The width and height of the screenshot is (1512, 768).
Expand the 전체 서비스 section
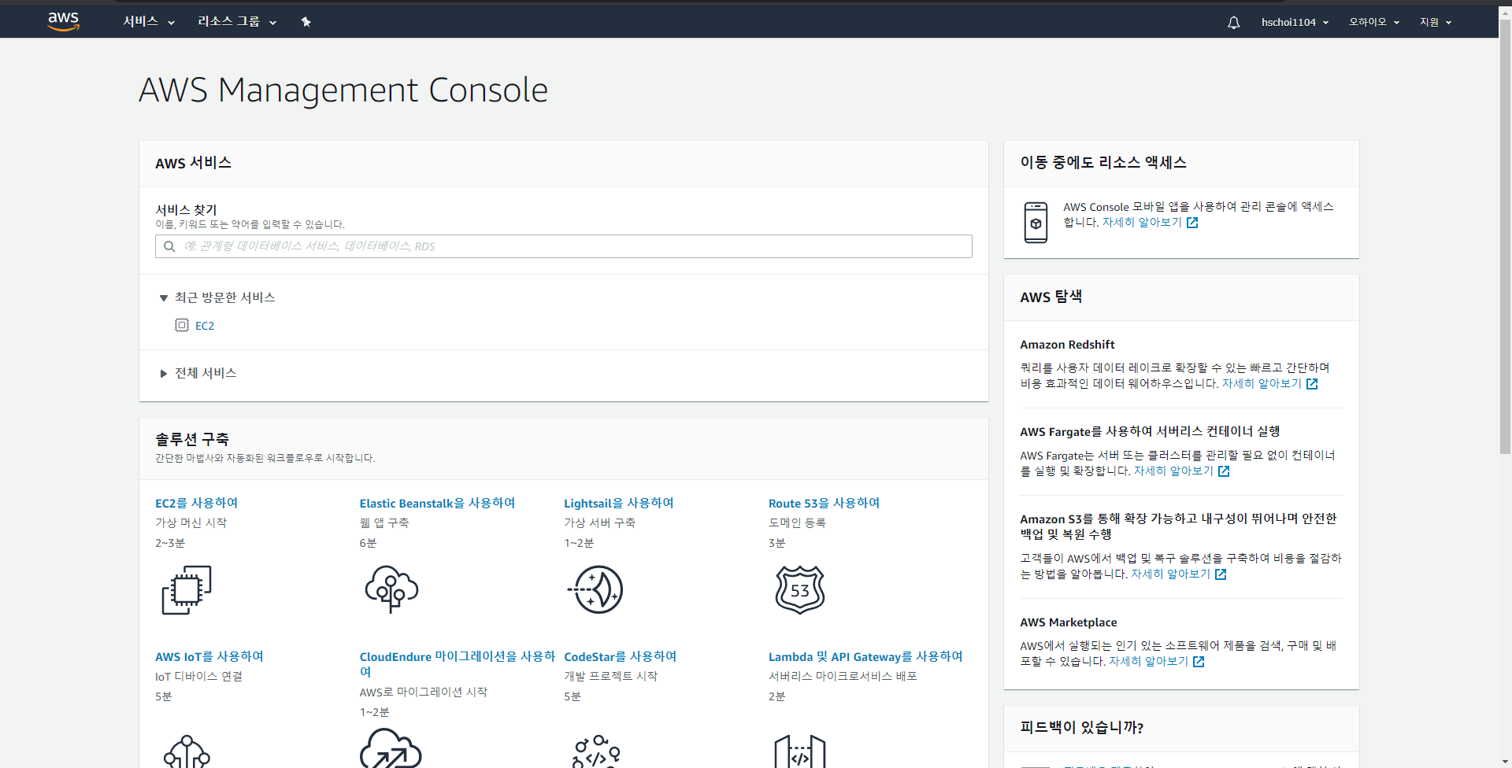(x=198, y=373)
